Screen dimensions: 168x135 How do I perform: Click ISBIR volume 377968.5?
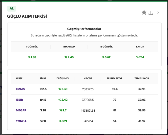88,100
